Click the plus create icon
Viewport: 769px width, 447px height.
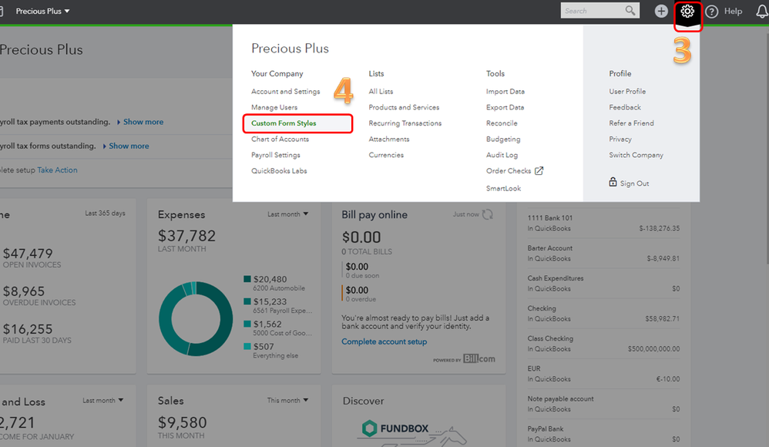pos(661,11)
